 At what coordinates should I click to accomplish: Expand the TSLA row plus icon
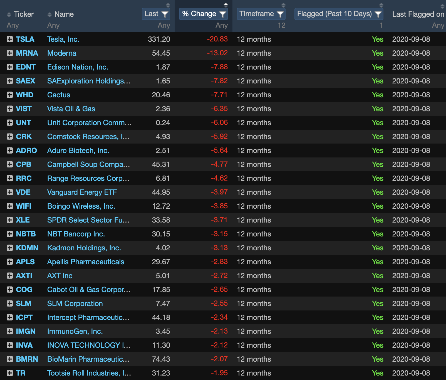click(x=10, y=39)
